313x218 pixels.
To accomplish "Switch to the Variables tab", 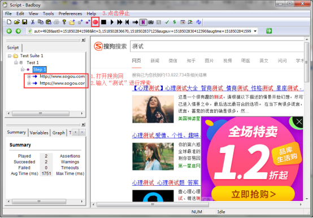I will [39, 133].
